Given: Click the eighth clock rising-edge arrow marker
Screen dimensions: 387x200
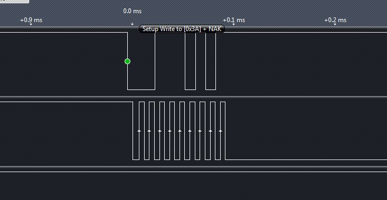Looking at the screenshot, I should 210,131.
